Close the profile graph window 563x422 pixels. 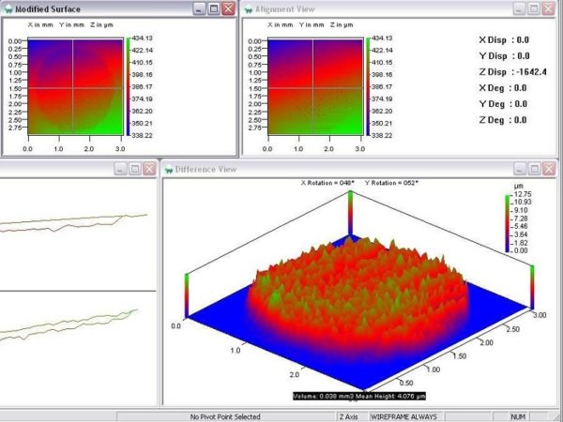click(150, 169)
